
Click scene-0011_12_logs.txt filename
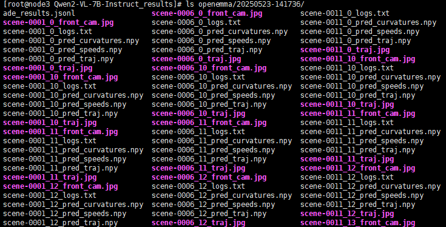click(x=347, y=177)
